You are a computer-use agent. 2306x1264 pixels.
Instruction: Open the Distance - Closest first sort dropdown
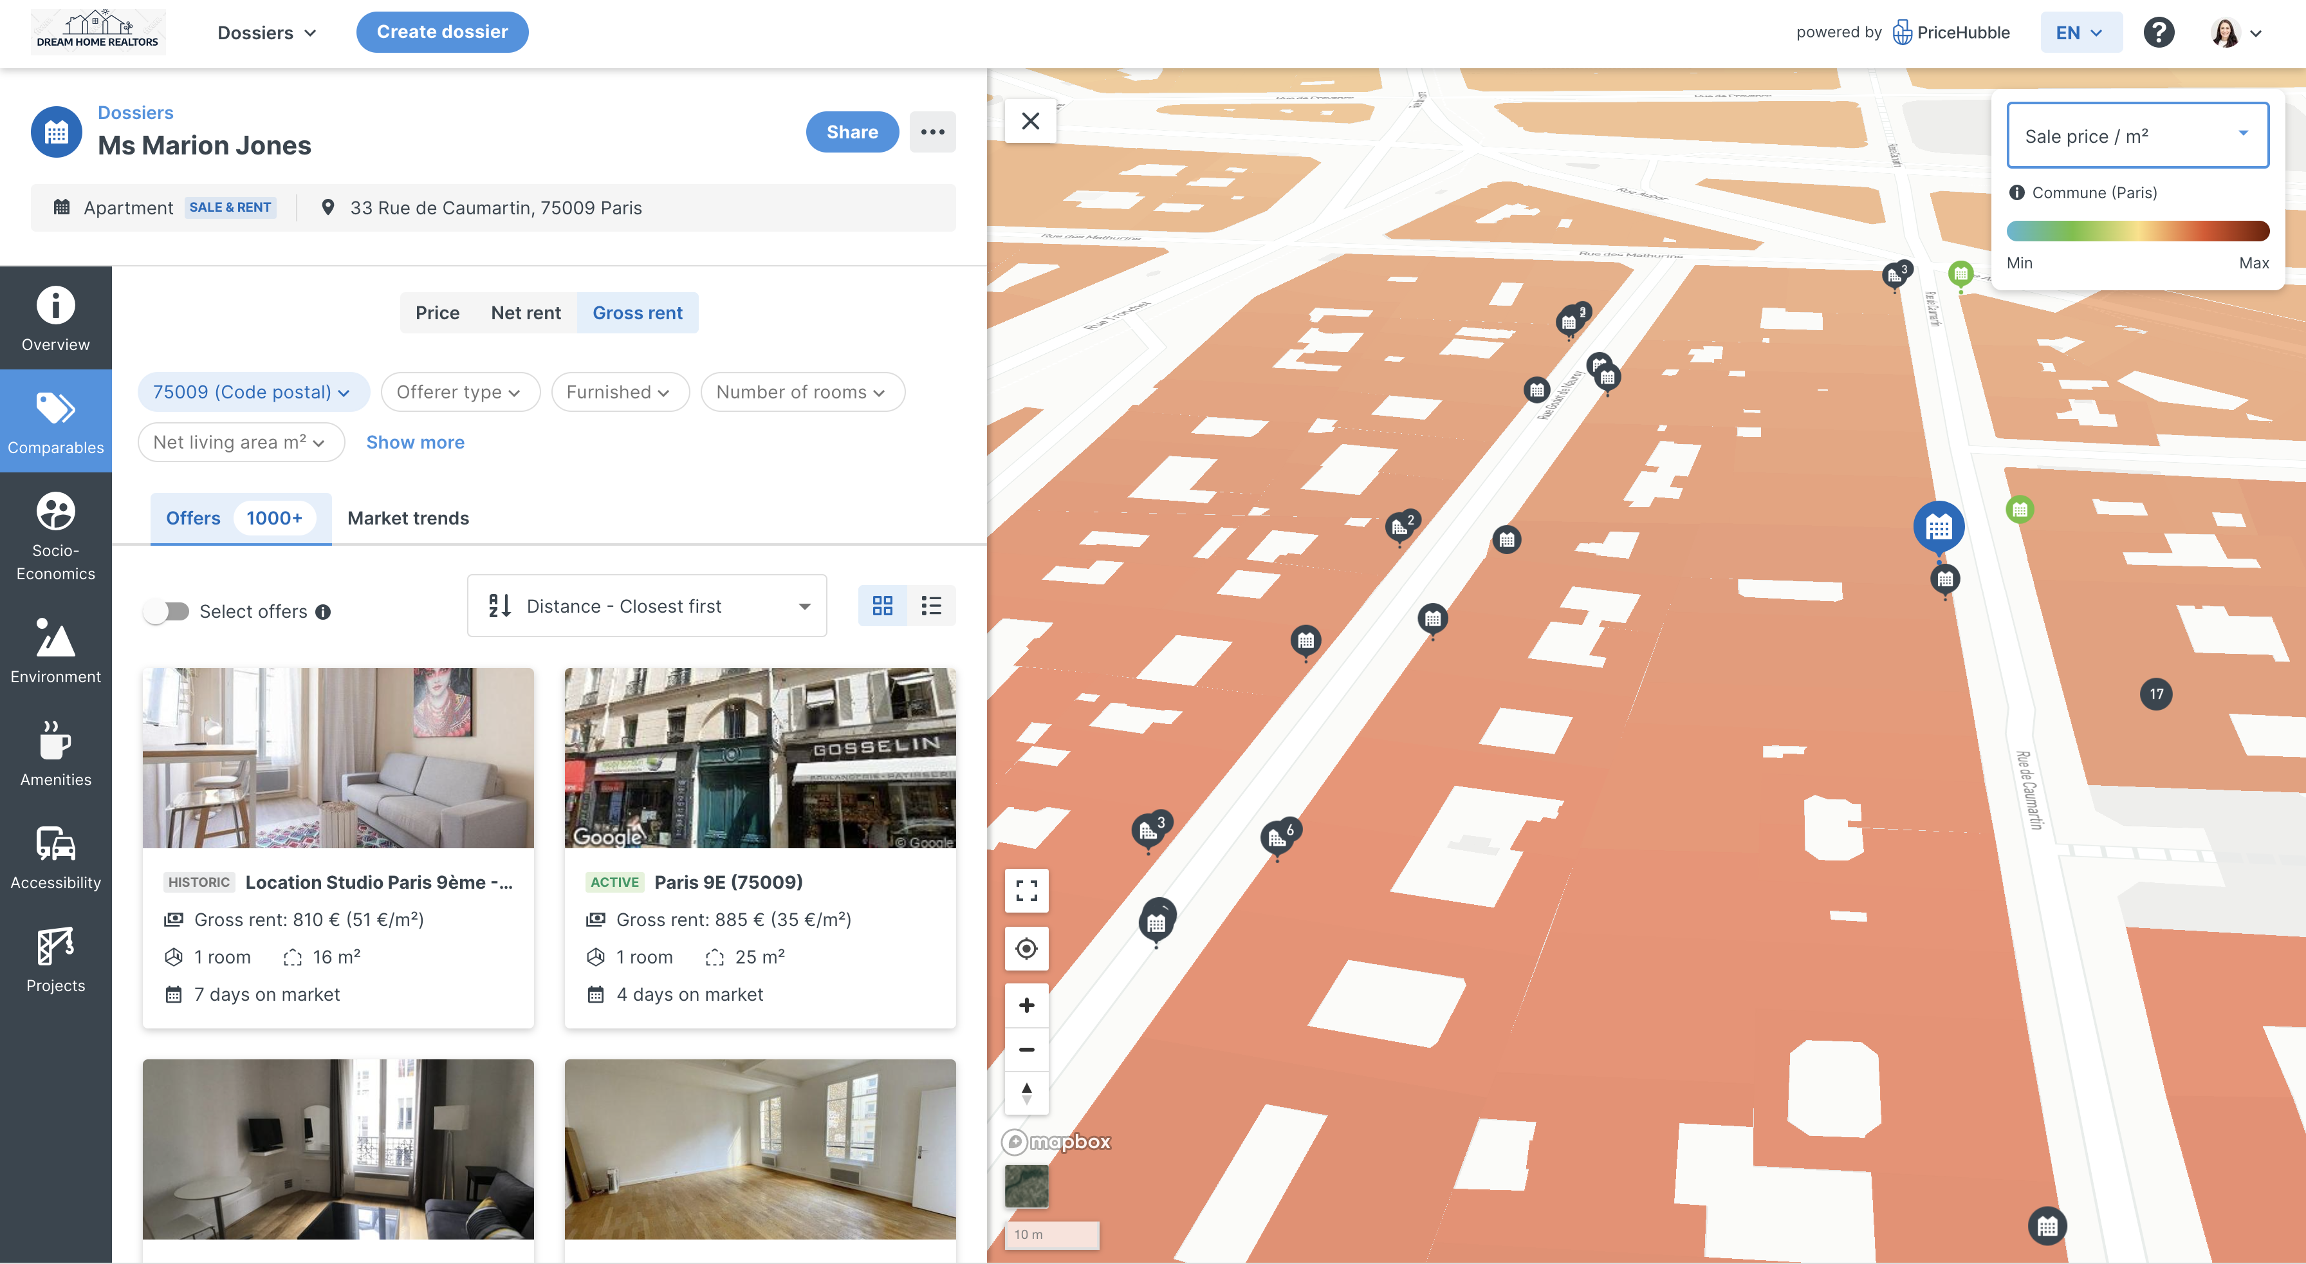[647, 606]
